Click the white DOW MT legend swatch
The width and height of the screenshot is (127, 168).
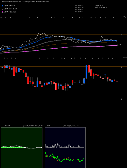click(3, 9)
